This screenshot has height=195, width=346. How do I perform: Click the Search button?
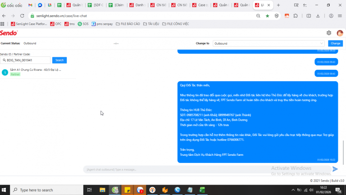pyautogui.click(x=59, y=60)
